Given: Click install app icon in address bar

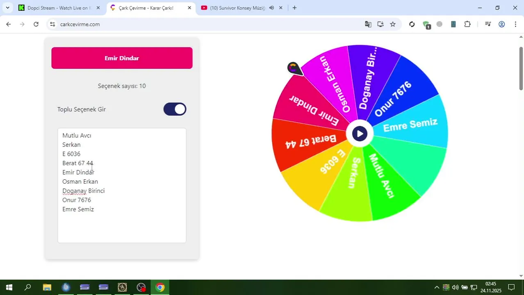Looking at the screenshot, I should (380, 24).
